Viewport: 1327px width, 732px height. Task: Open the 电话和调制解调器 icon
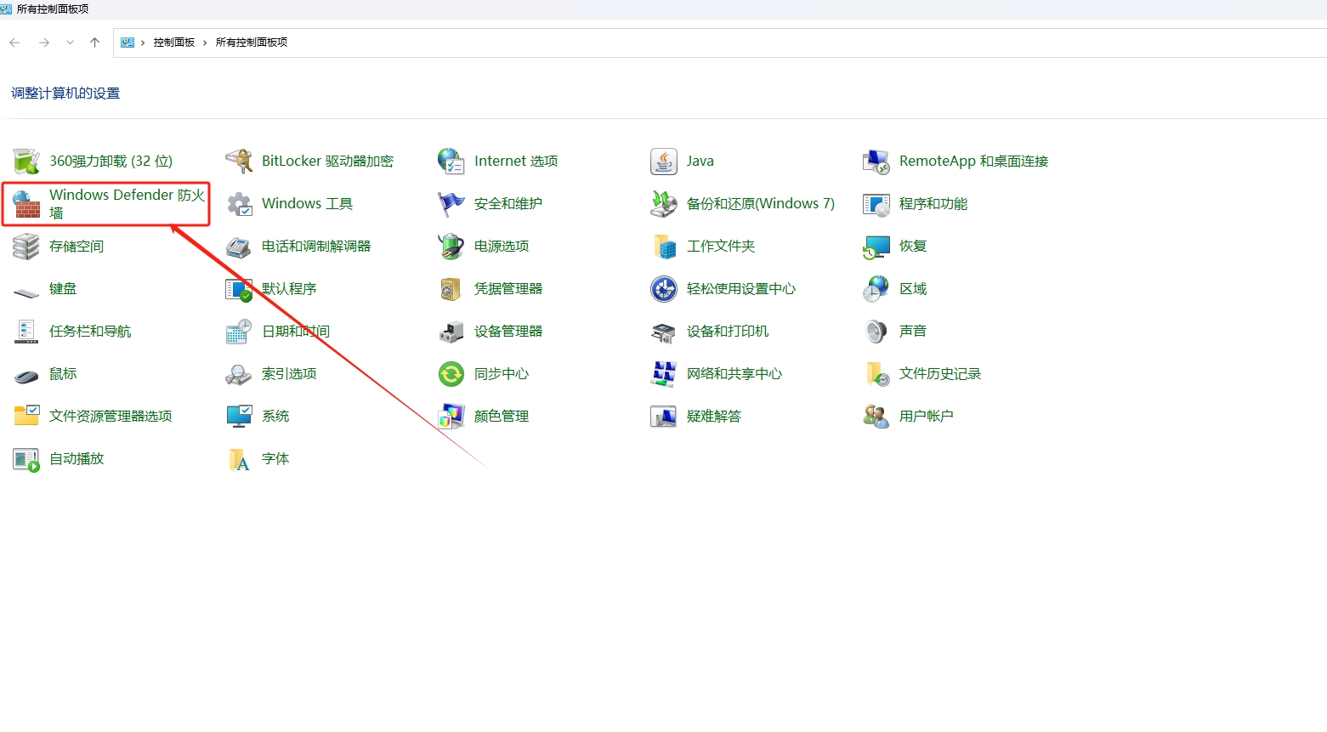click(239, 247)
